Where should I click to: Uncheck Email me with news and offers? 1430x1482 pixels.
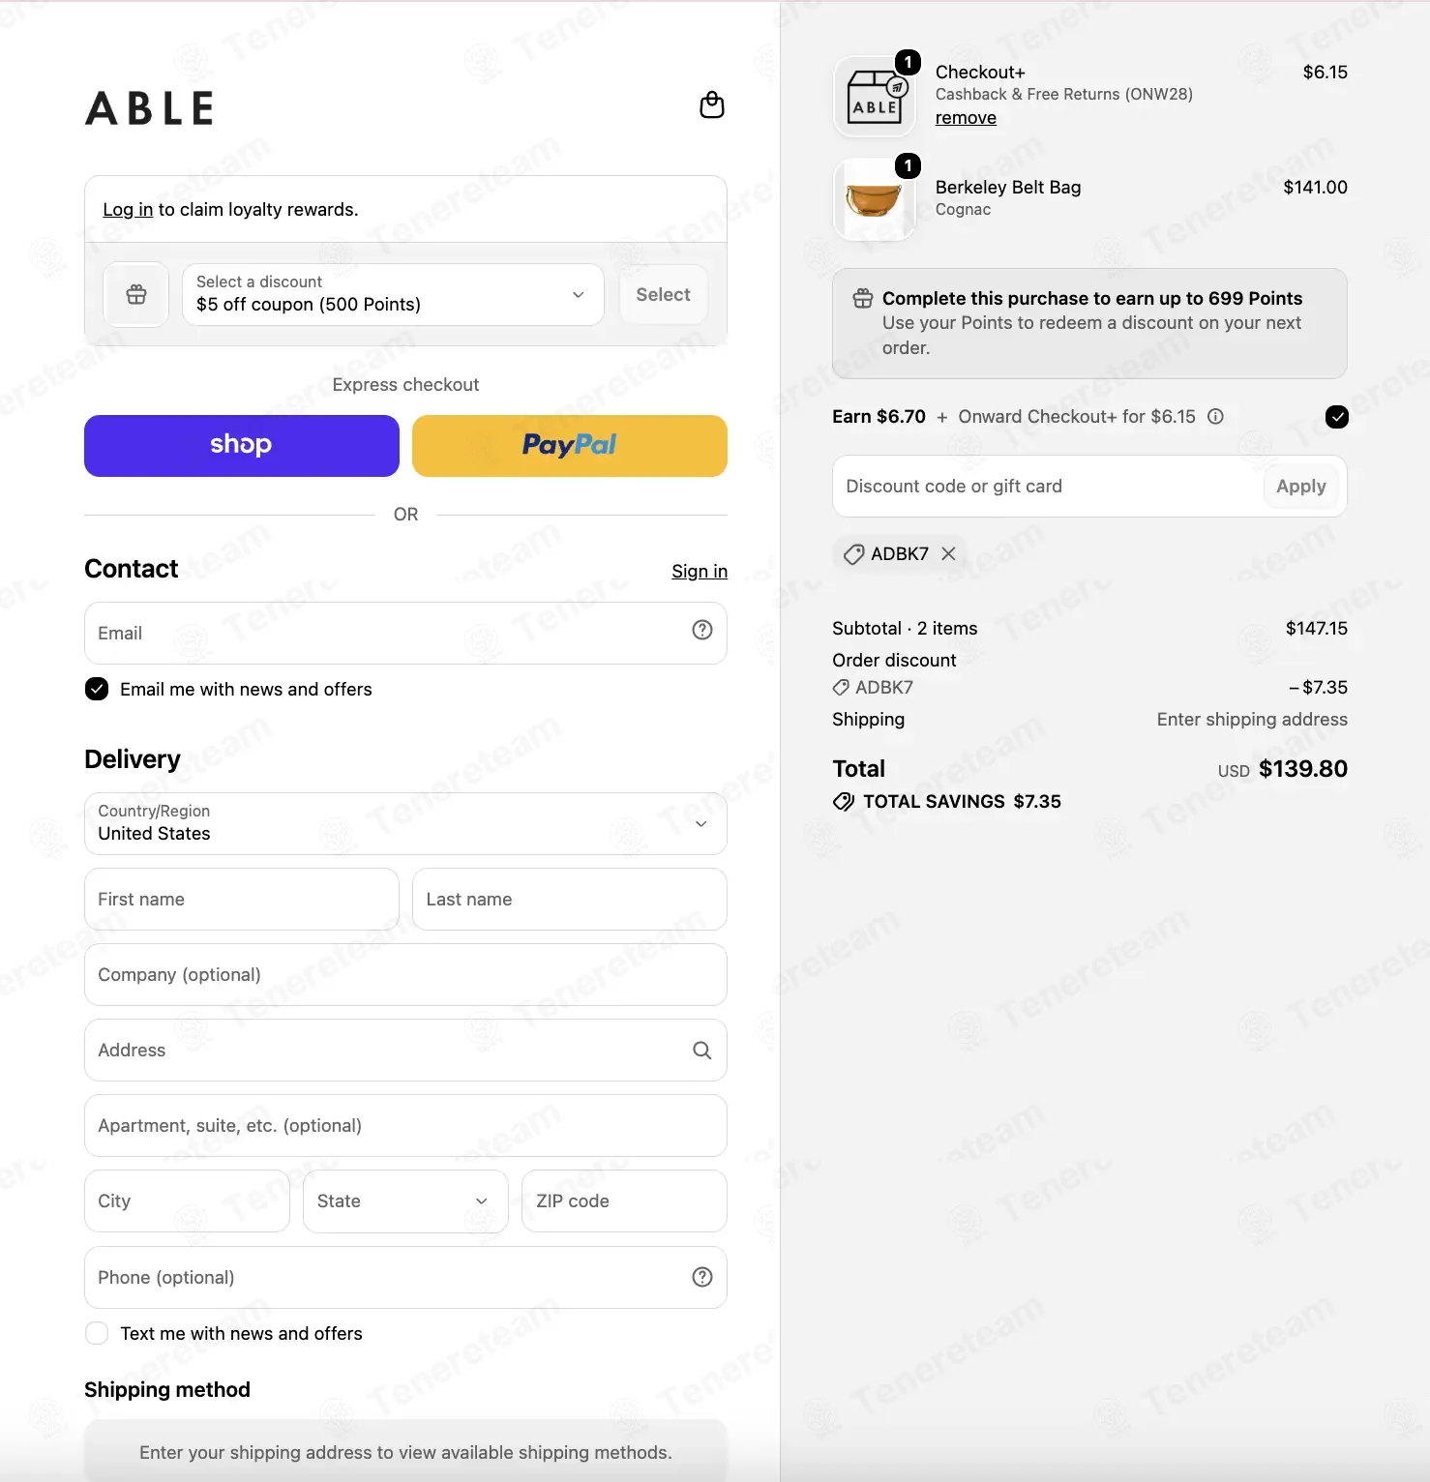(97, 689)
